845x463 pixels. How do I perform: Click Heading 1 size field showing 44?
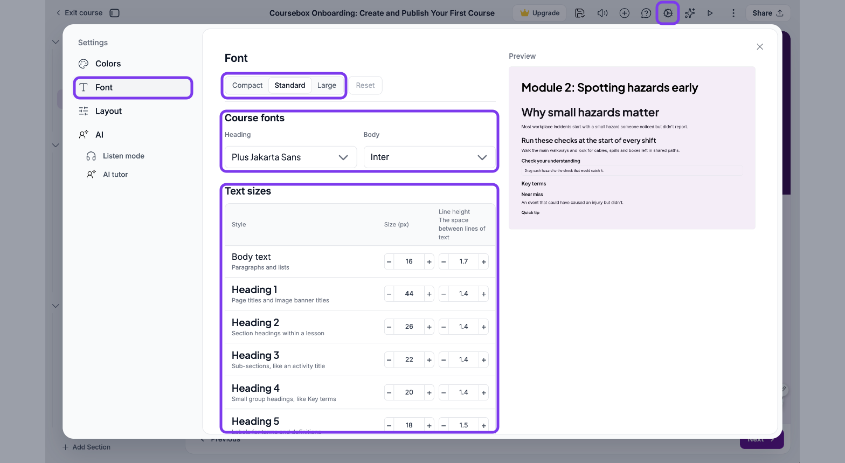(409, 294)
